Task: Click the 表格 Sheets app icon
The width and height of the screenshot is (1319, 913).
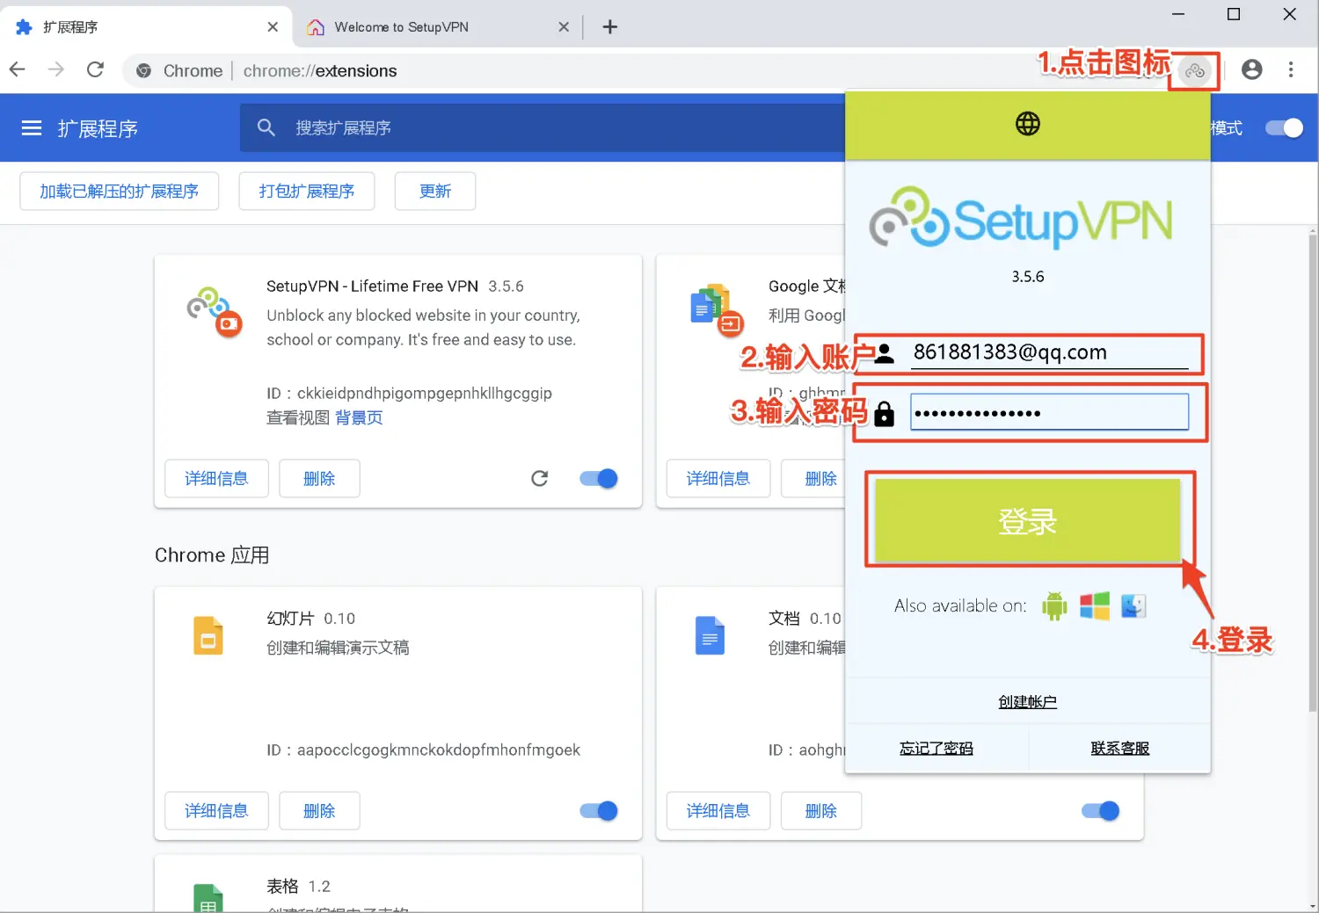Action: tap(208, 897)
